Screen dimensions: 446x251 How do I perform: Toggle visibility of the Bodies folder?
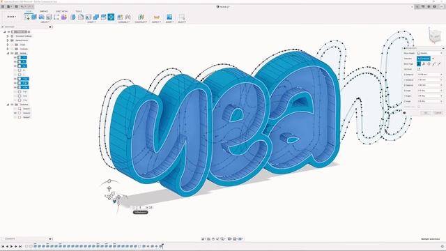(12, 53)
